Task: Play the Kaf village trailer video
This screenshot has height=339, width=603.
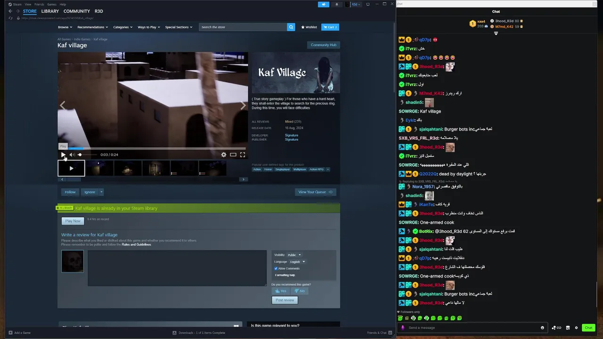Action: point(63,154)
